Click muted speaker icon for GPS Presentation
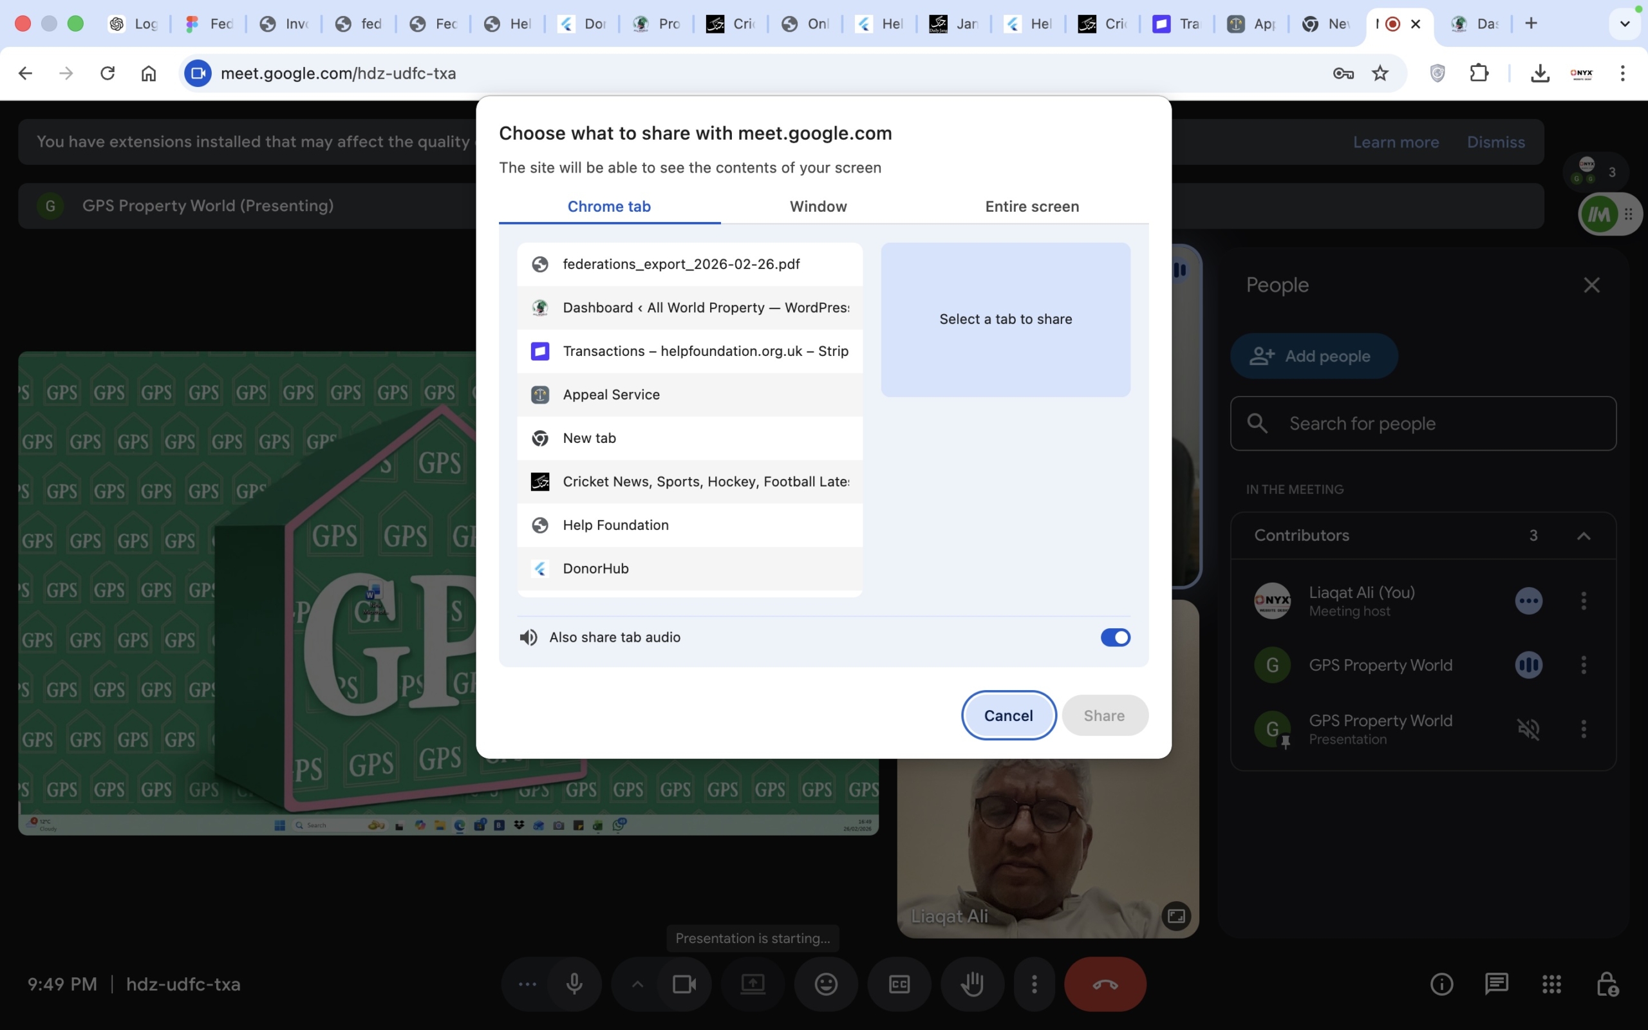 1528,729
